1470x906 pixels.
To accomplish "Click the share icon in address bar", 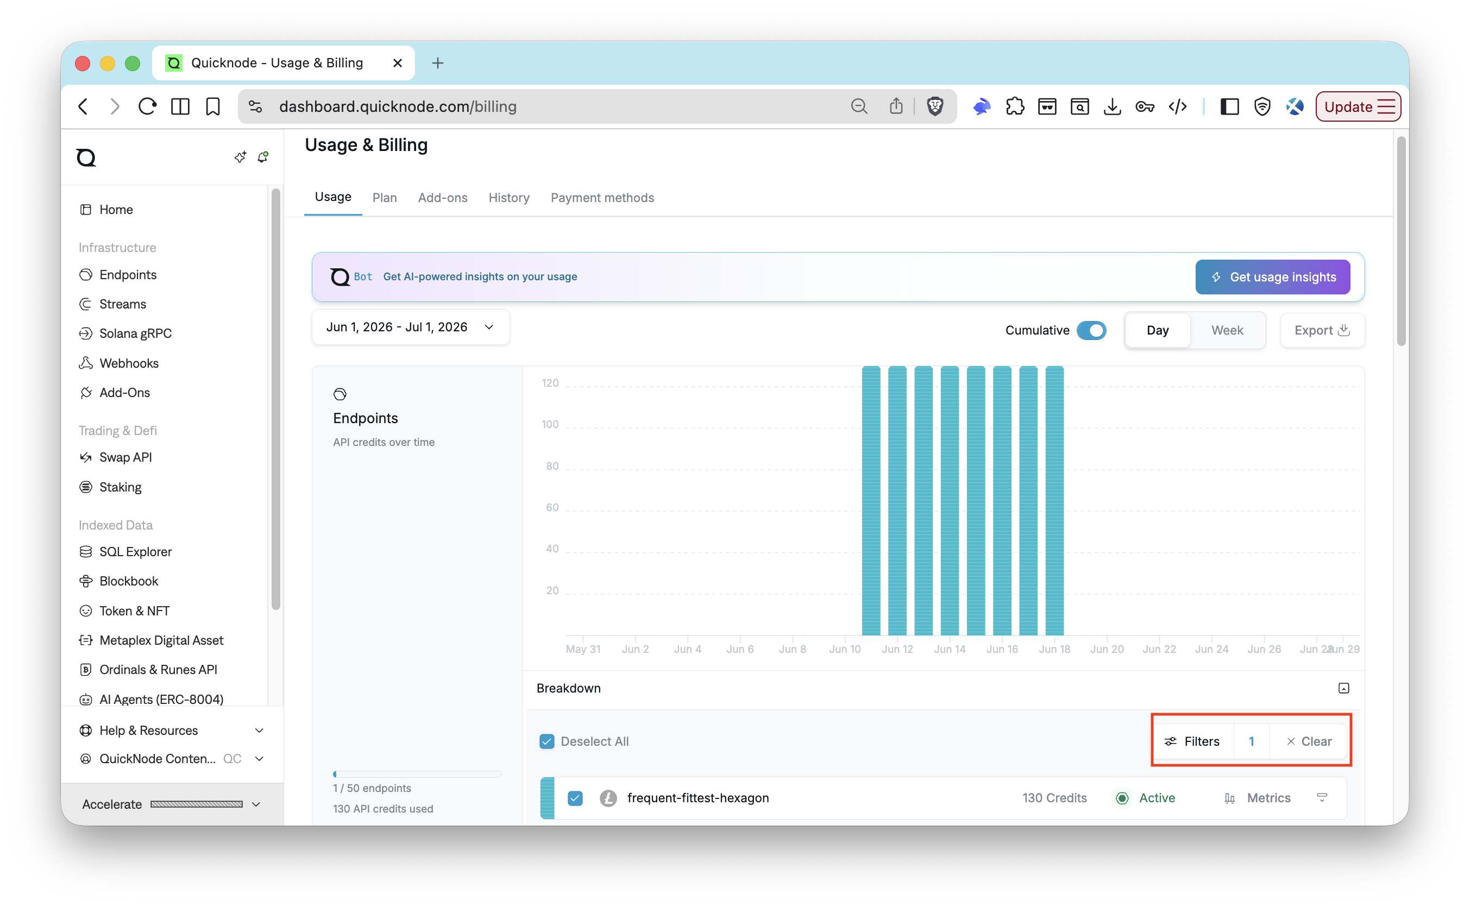I will [896, 106].
